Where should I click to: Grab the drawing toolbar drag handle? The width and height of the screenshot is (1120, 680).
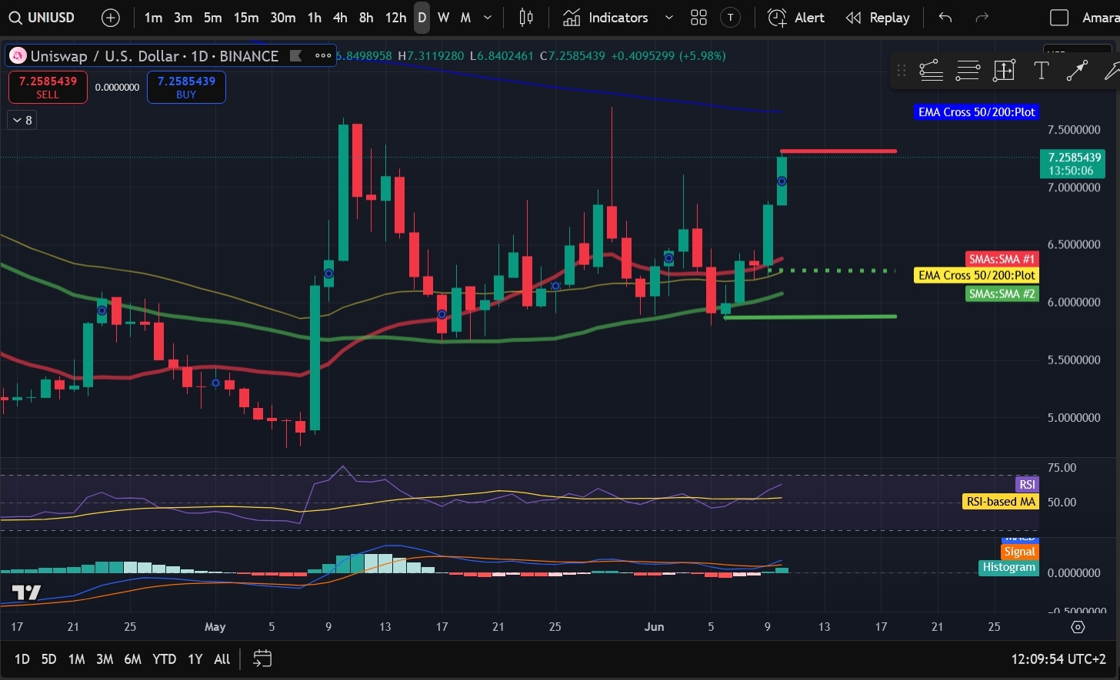902,71
